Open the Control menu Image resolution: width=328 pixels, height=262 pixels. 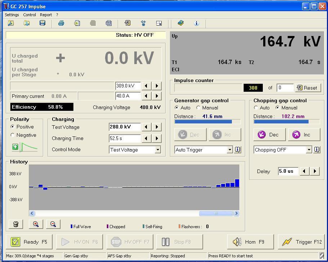(30, 15)
